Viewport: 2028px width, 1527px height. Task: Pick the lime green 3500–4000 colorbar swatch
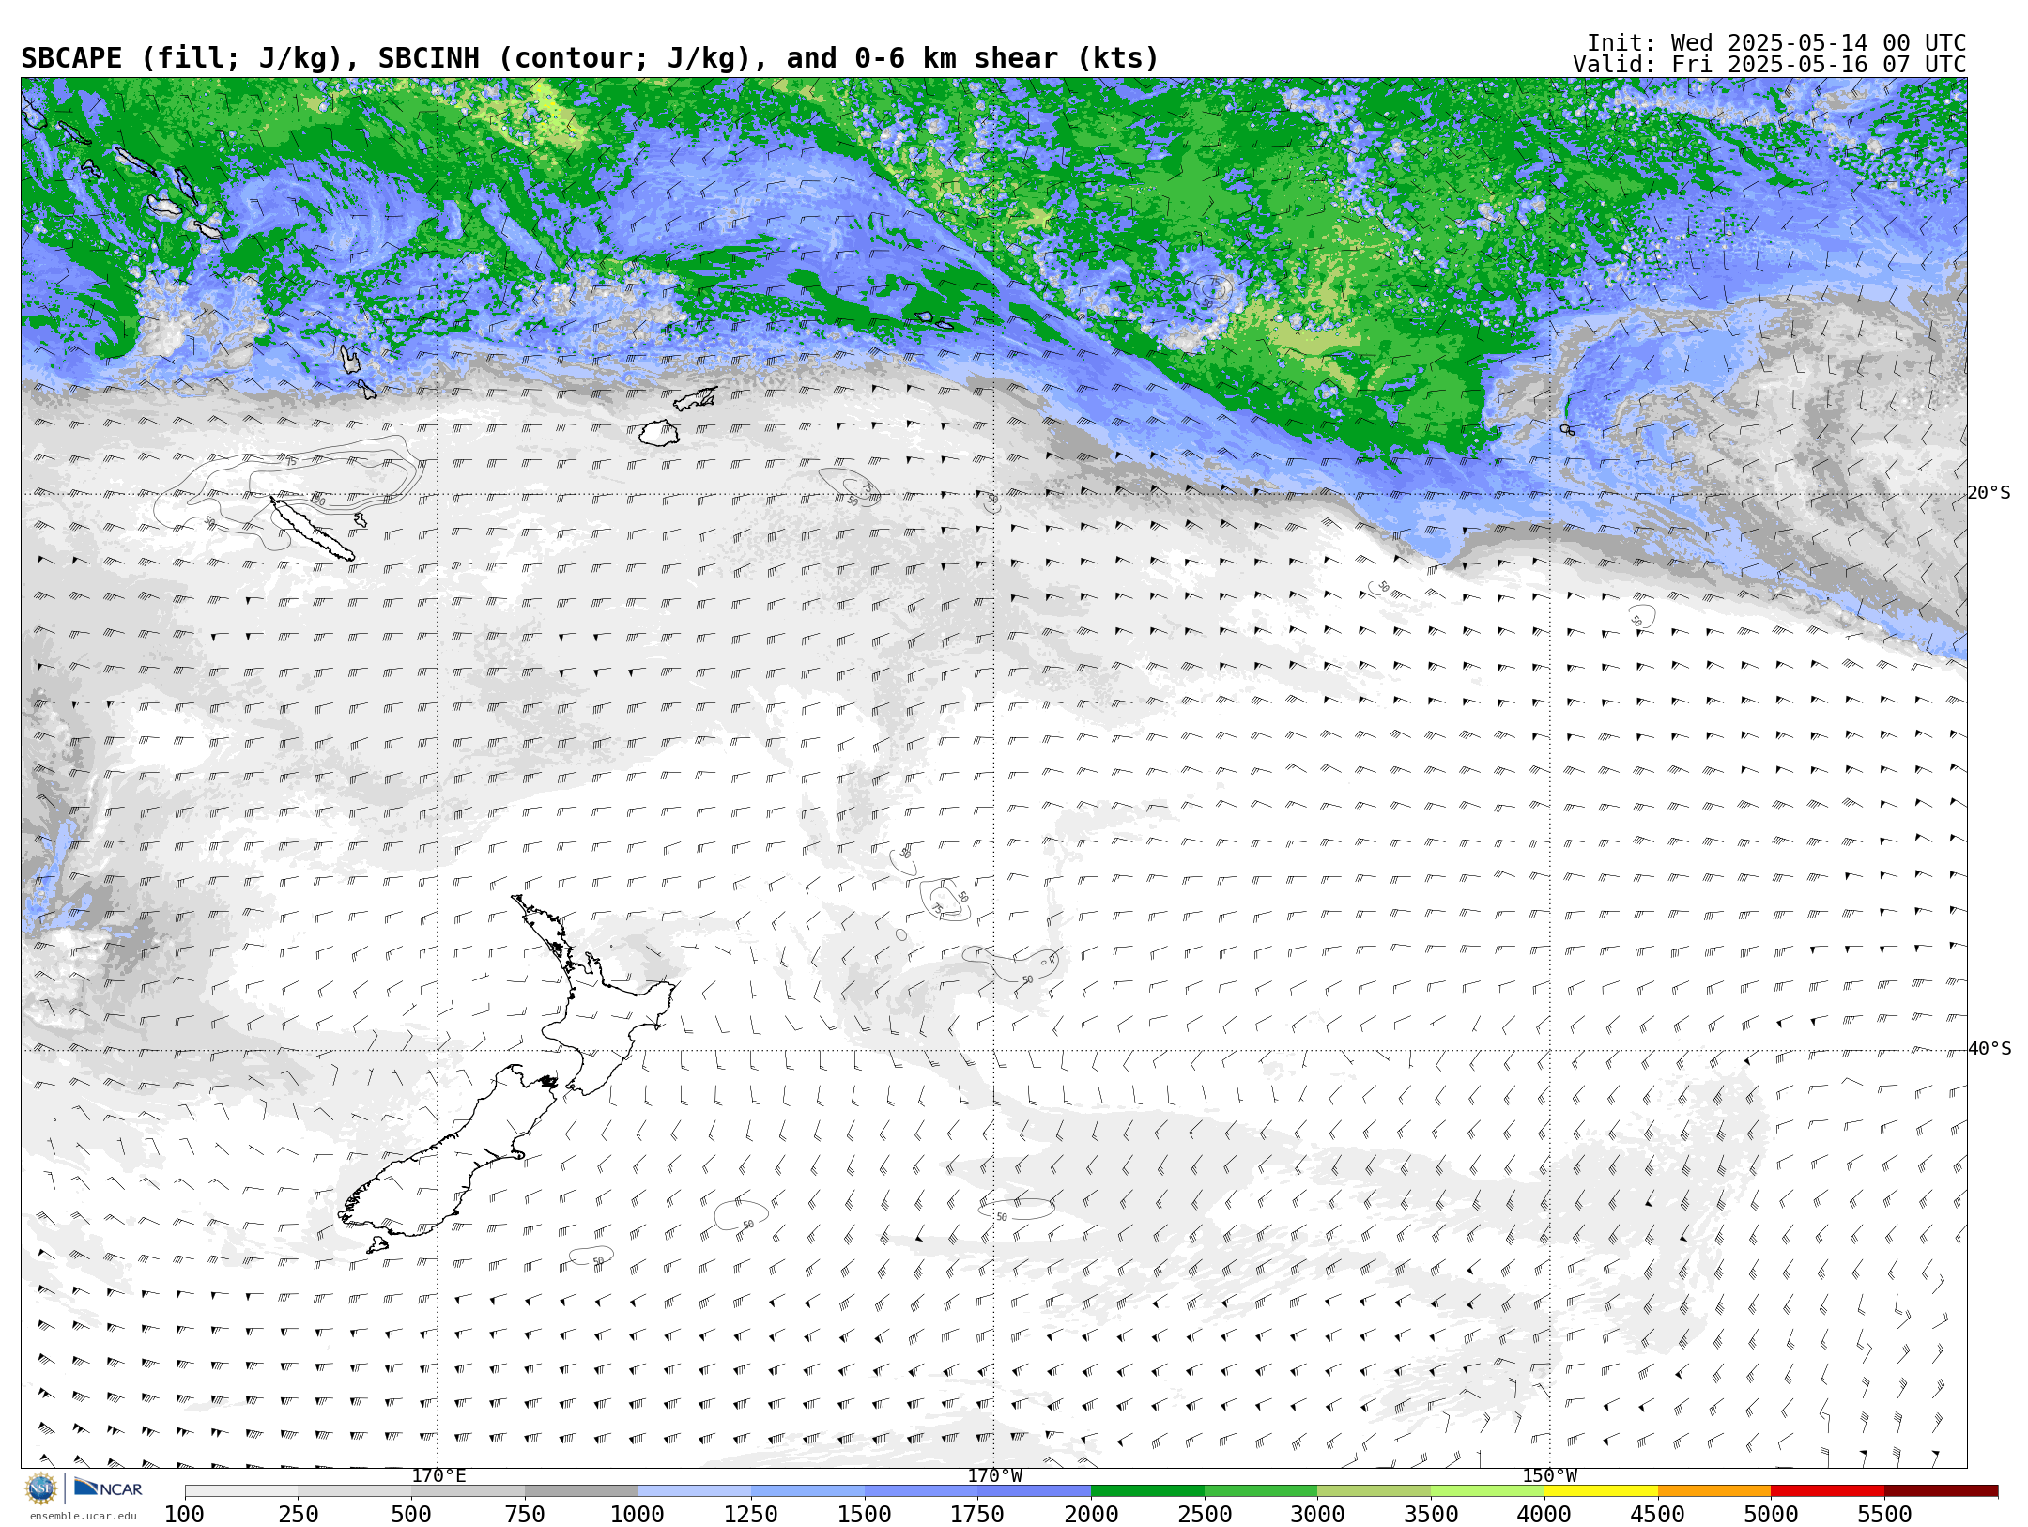[1487, 1491]
